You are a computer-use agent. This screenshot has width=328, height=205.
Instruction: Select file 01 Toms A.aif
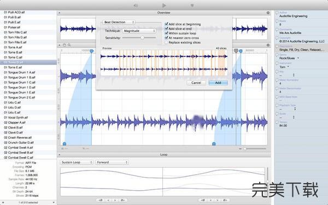click(28, 47)
